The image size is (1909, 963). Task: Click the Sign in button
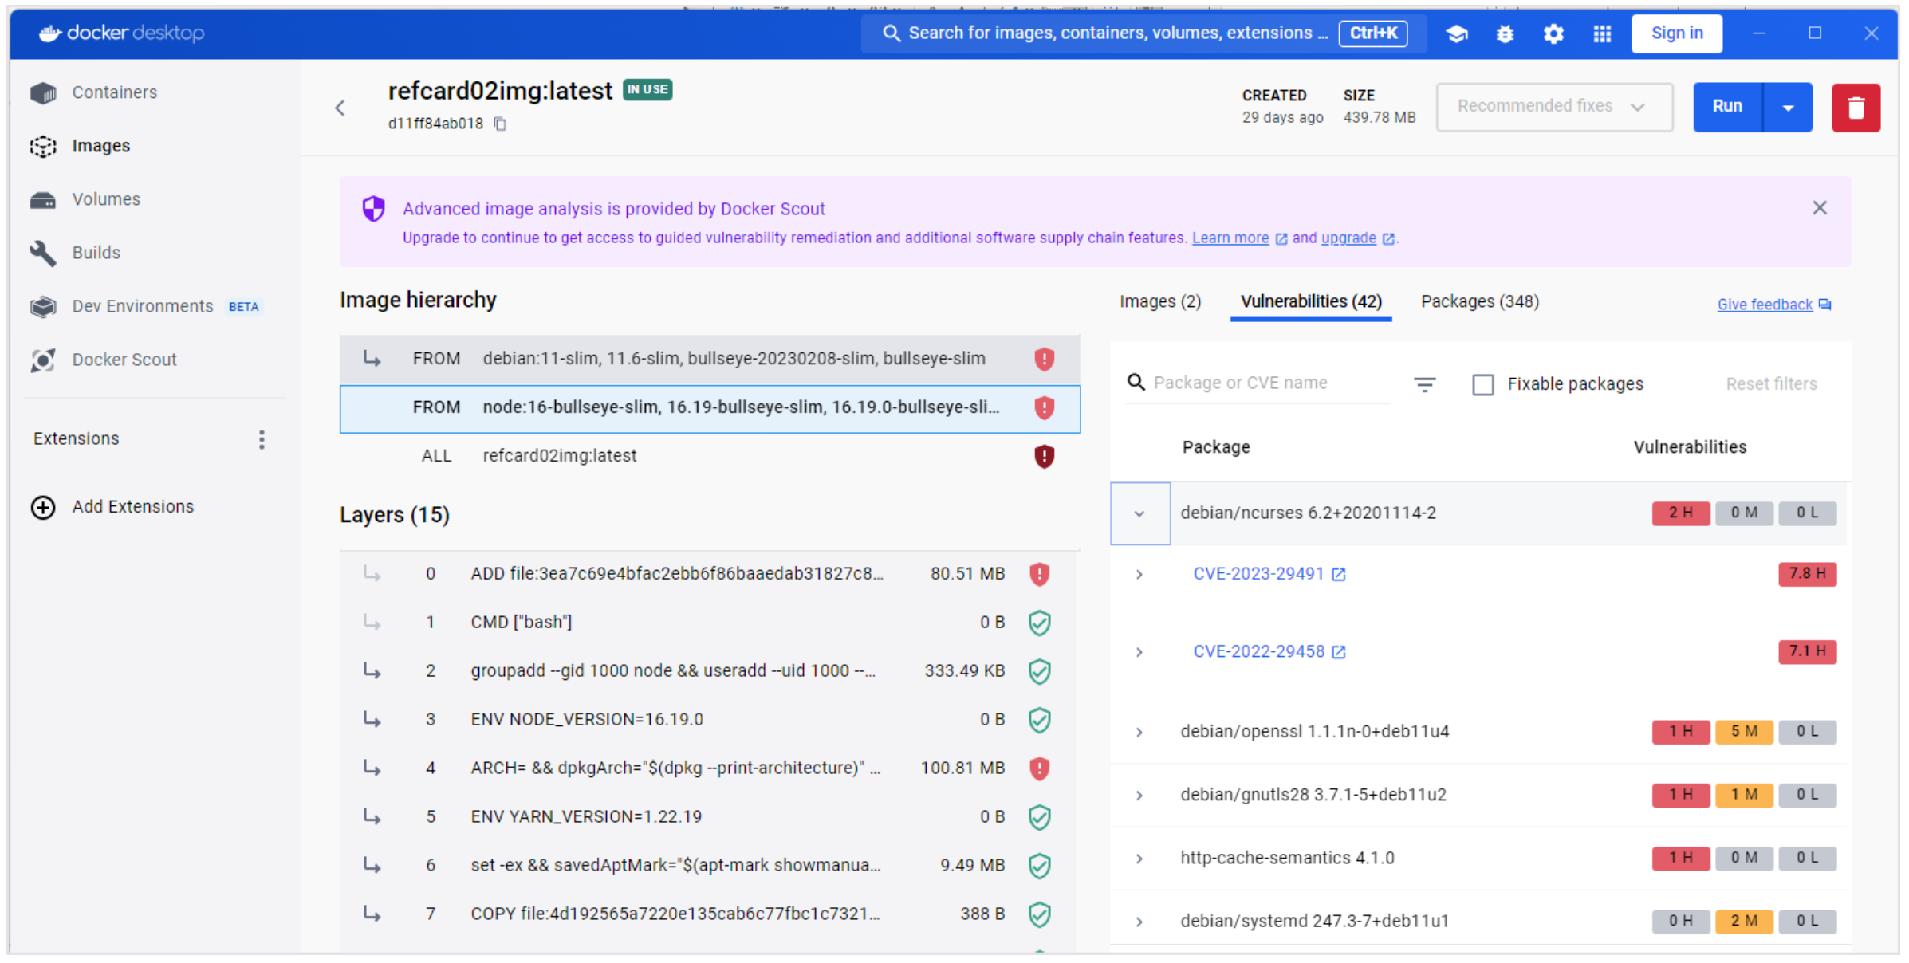(x=1677, y=33)
